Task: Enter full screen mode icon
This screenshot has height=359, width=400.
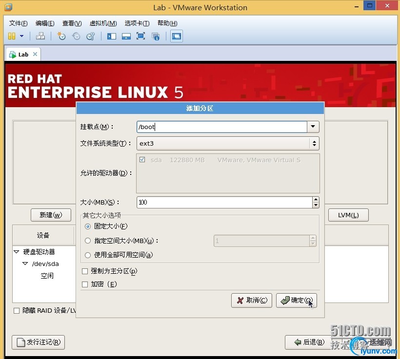Action: click(140, 36)
